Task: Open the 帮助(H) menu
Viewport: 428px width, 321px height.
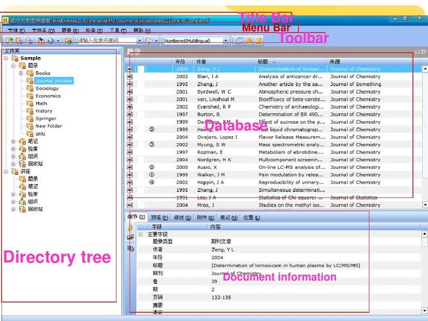Action: click(x=142, y=30)
